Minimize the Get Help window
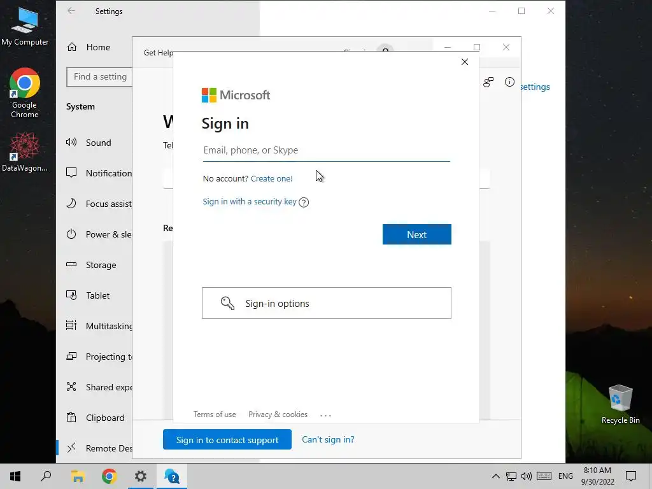The height and width of the screenshot is (489, 652). tap(448, 47)
